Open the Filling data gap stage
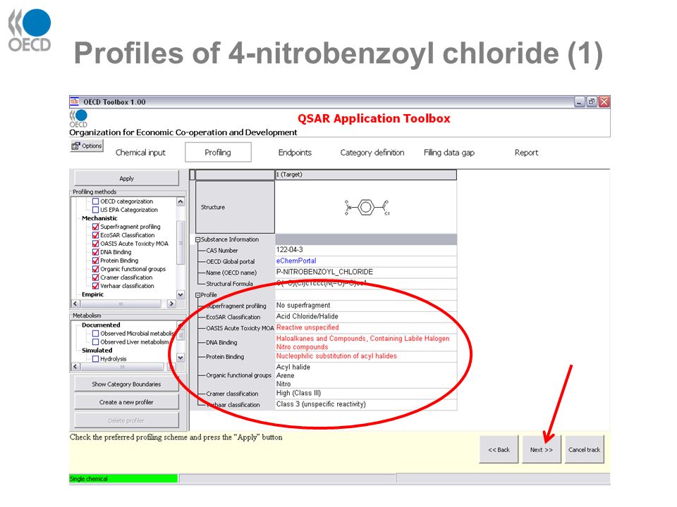Viewport: 677px width, 507px height. 449,153
